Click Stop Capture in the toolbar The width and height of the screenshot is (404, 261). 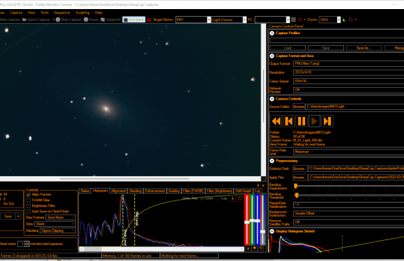[68, 19]
